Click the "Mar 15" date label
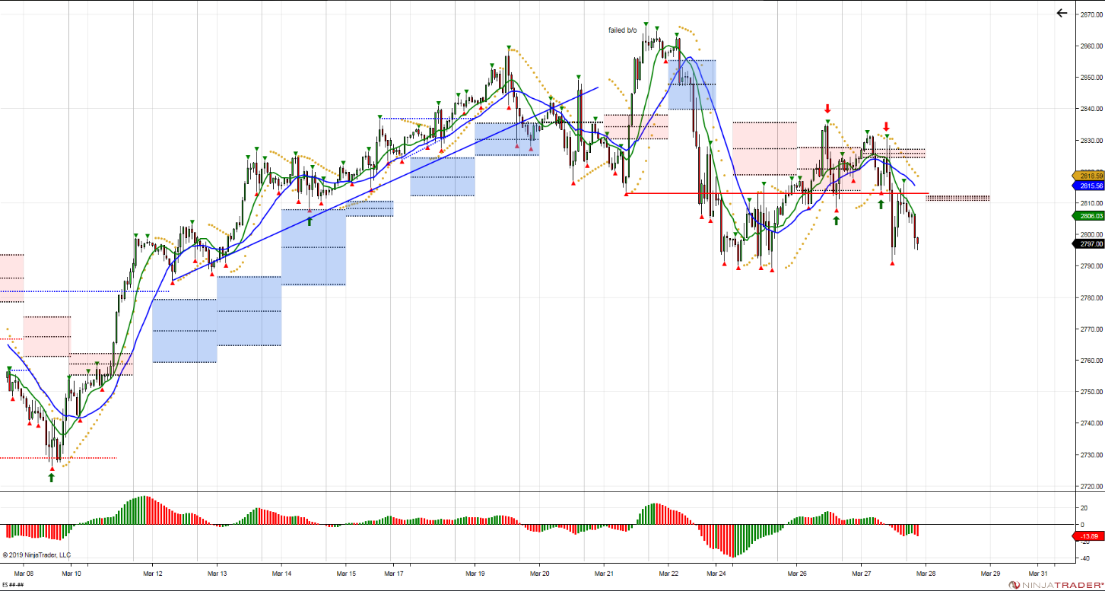Image resolution: width=1105 pixels, height=591 pixels. 346,574
